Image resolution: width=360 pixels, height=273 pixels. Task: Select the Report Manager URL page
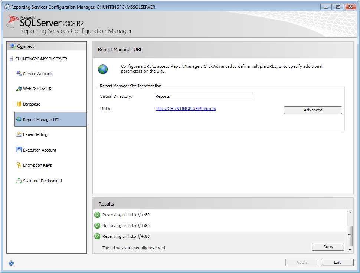(x=50, y=119)
